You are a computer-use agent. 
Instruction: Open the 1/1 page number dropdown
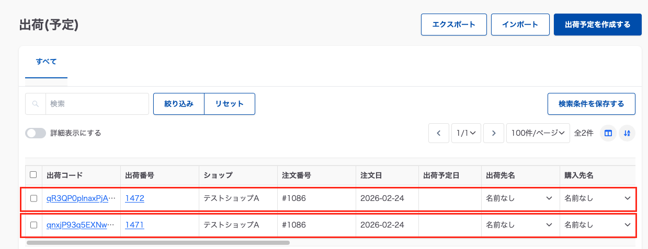[465, 133]
